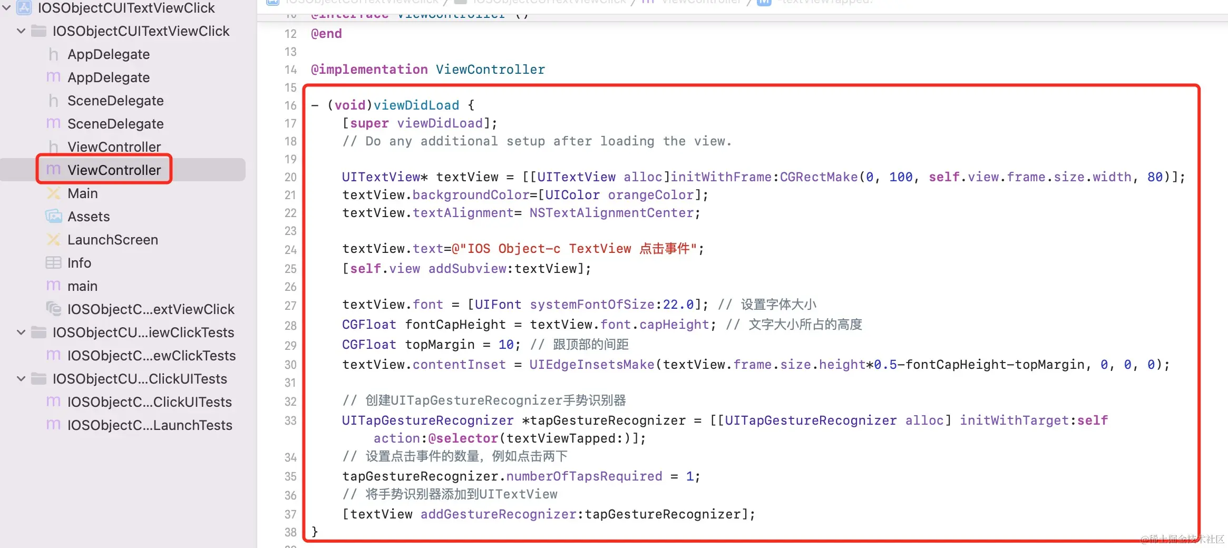The image size is (1228, 548).
Task: Click NSTextAlignmentCenter in the code
Action: tap(611, 213)
